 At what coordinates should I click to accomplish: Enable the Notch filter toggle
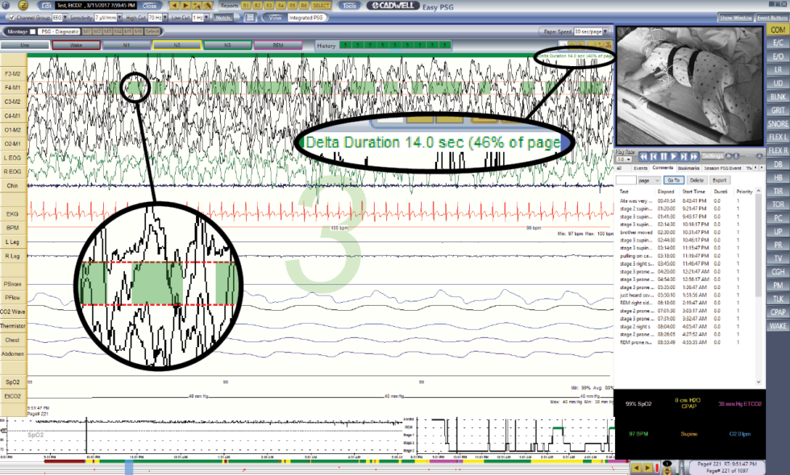pyautogui.click(x=222, y=17)
